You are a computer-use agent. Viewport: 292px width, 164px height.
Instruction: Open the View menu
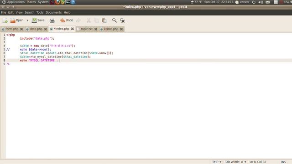pyautogui.click(x=19, y=12)
